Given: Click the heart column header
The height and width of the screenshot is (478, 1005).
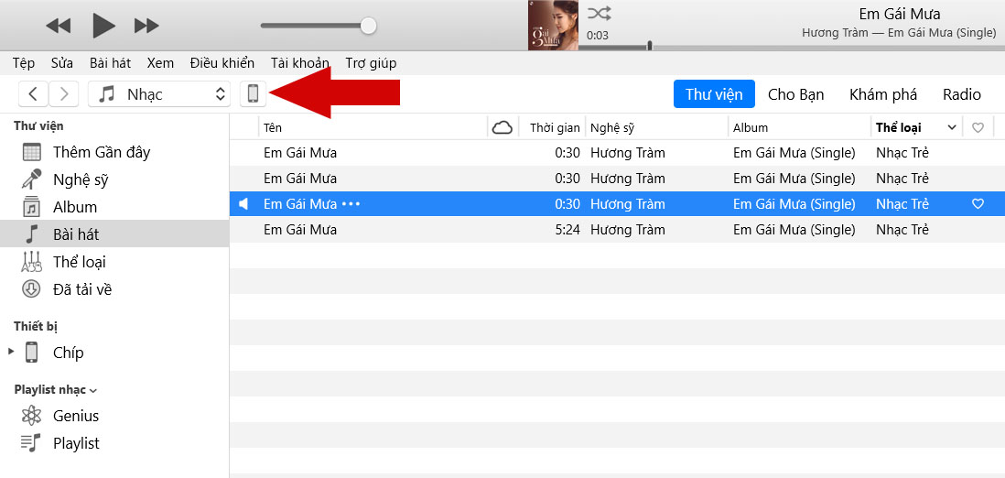Looking at the screenshot, I should click(x=978, y=127).
